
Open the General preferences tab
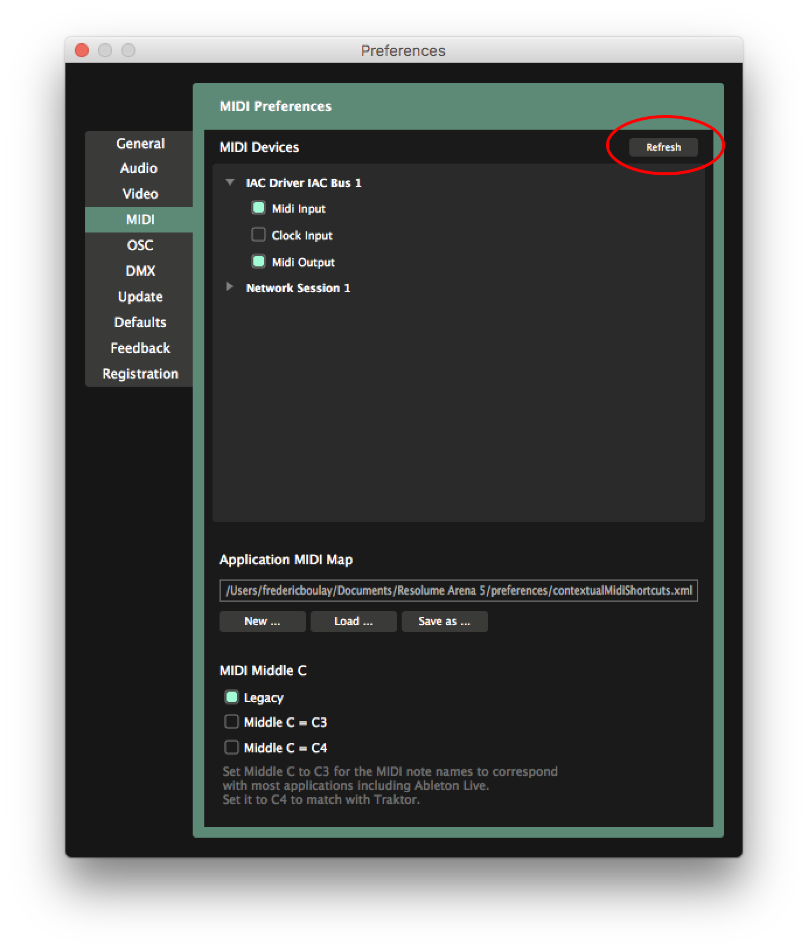140,144
